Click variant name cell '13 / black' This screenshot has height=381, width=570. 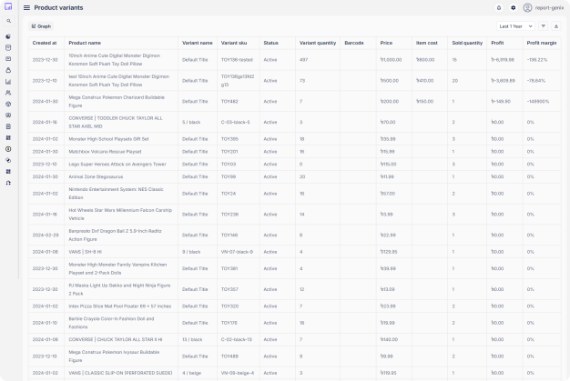[192, 340]
